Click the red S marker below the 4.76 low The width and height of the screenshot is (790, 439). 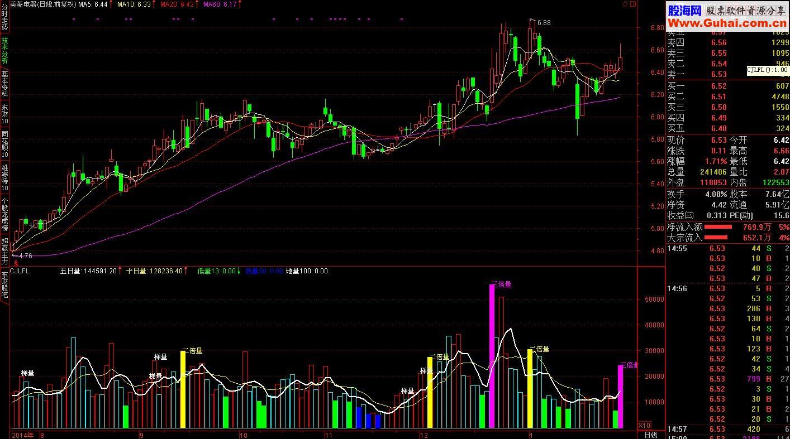click(16, 263)
